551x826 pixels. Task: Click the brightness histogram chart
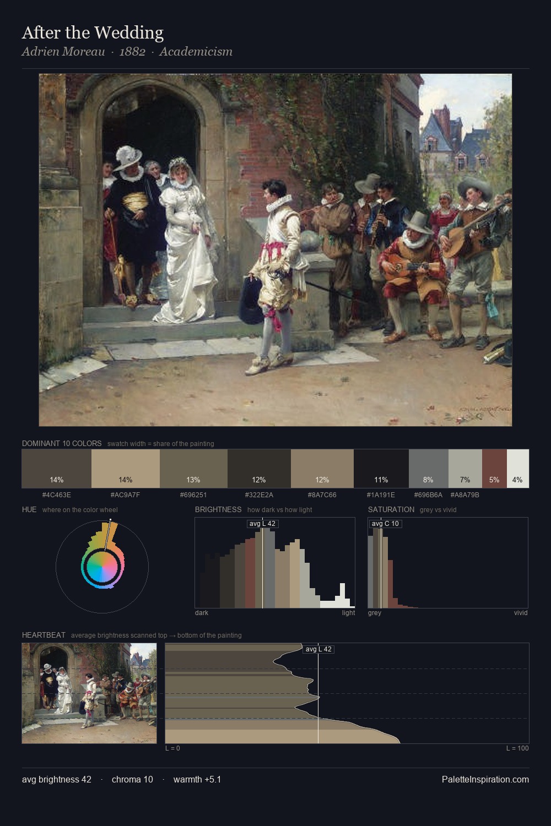(x=275, y=563)
